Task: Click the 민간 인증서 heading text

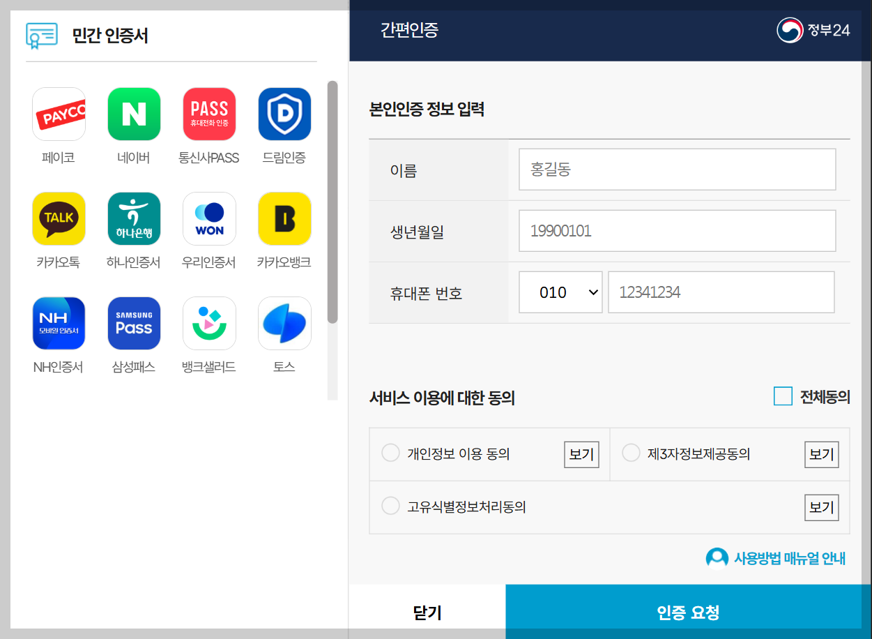Action: pyautogui.click(x=110, y=36)
